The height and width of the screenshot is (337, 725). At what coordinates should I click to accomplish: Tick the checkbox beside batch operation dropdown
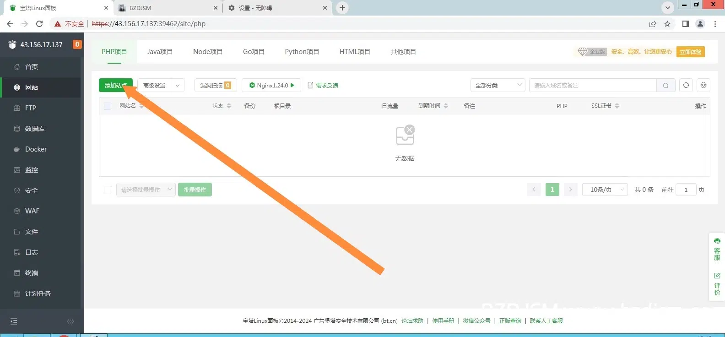click(x=108, y=190)
